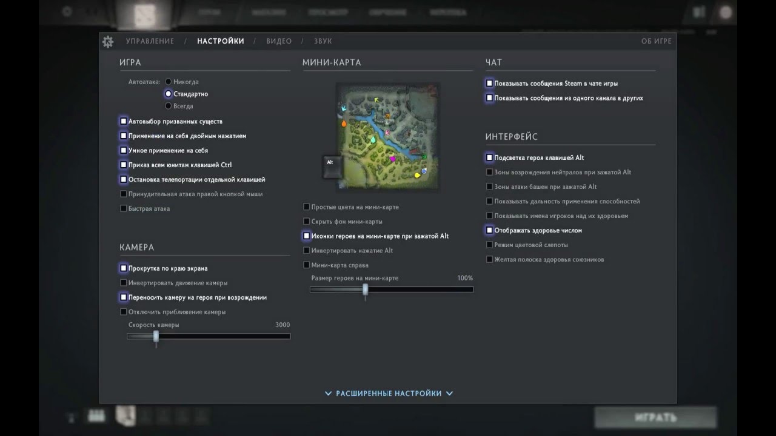Click the white grid icon in the bottom bar
This screenshot has width=776, height=436.
96,415
